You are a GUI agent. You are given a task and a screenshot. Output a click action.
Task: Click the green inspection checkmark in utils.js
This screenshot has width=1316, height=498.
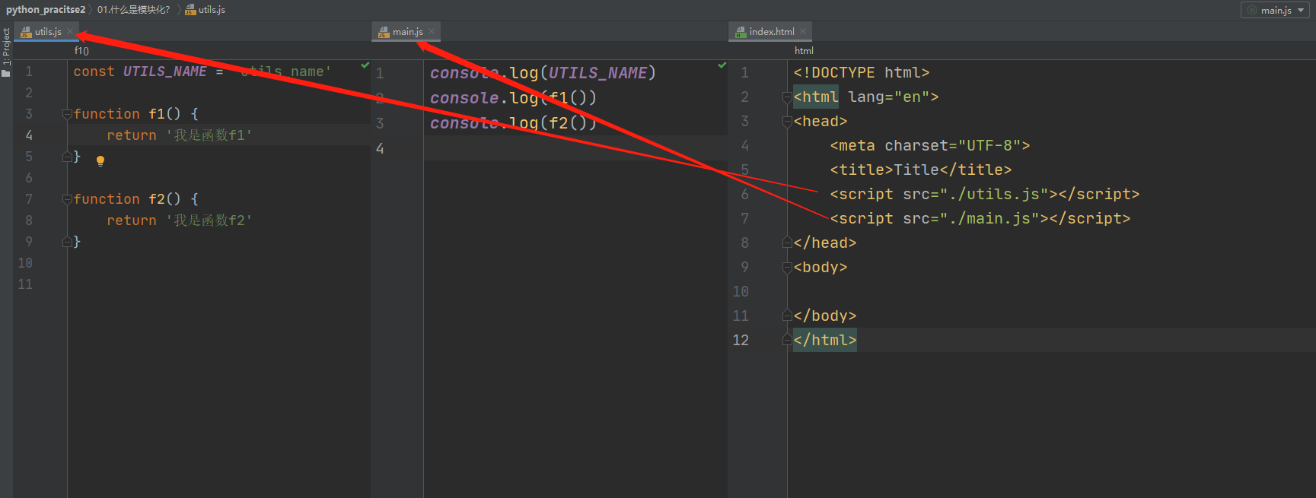click(x=365, y=65)
